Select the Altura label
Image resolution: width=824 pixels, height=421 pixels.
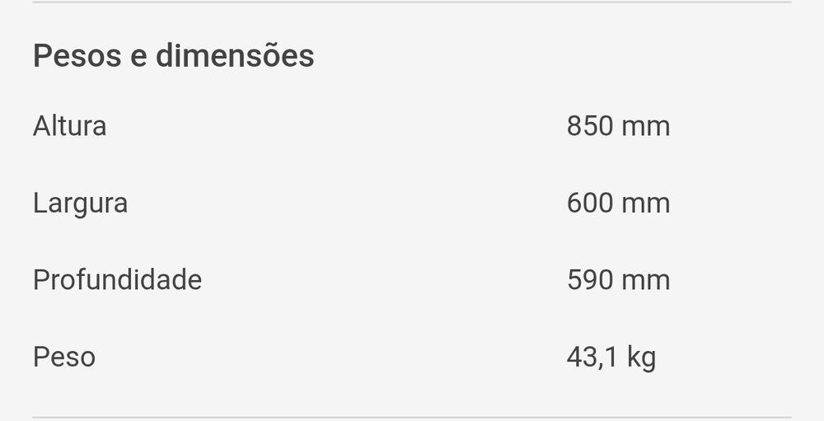70,126
